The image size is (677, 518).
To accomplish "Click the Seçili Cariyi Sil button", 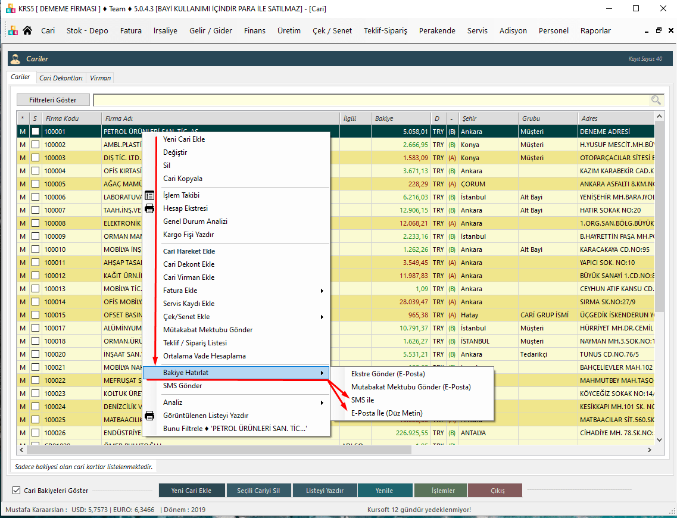I will click(x=258, y=491).
